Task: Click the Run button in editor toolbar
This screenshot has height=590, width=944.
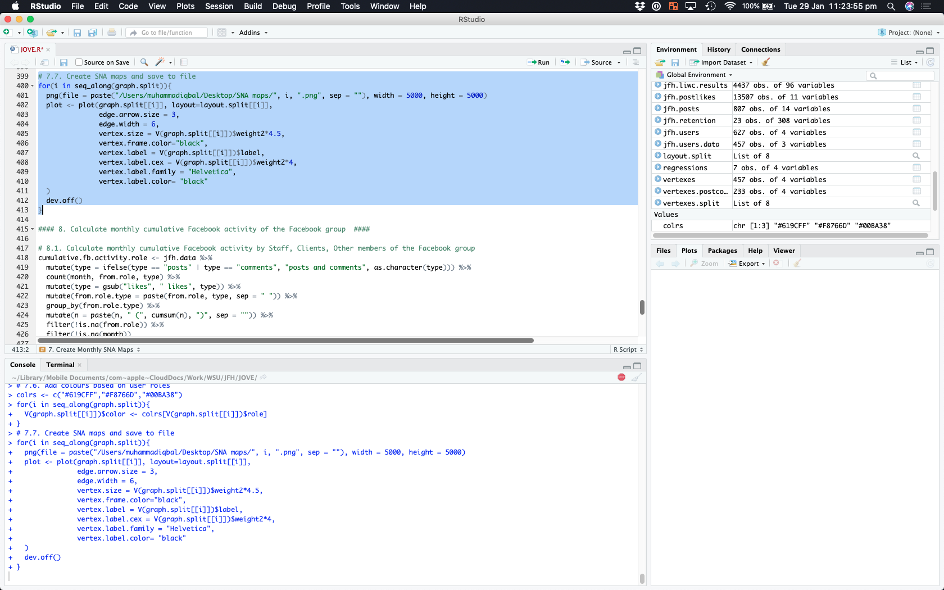Action: [x=538, y=62]
